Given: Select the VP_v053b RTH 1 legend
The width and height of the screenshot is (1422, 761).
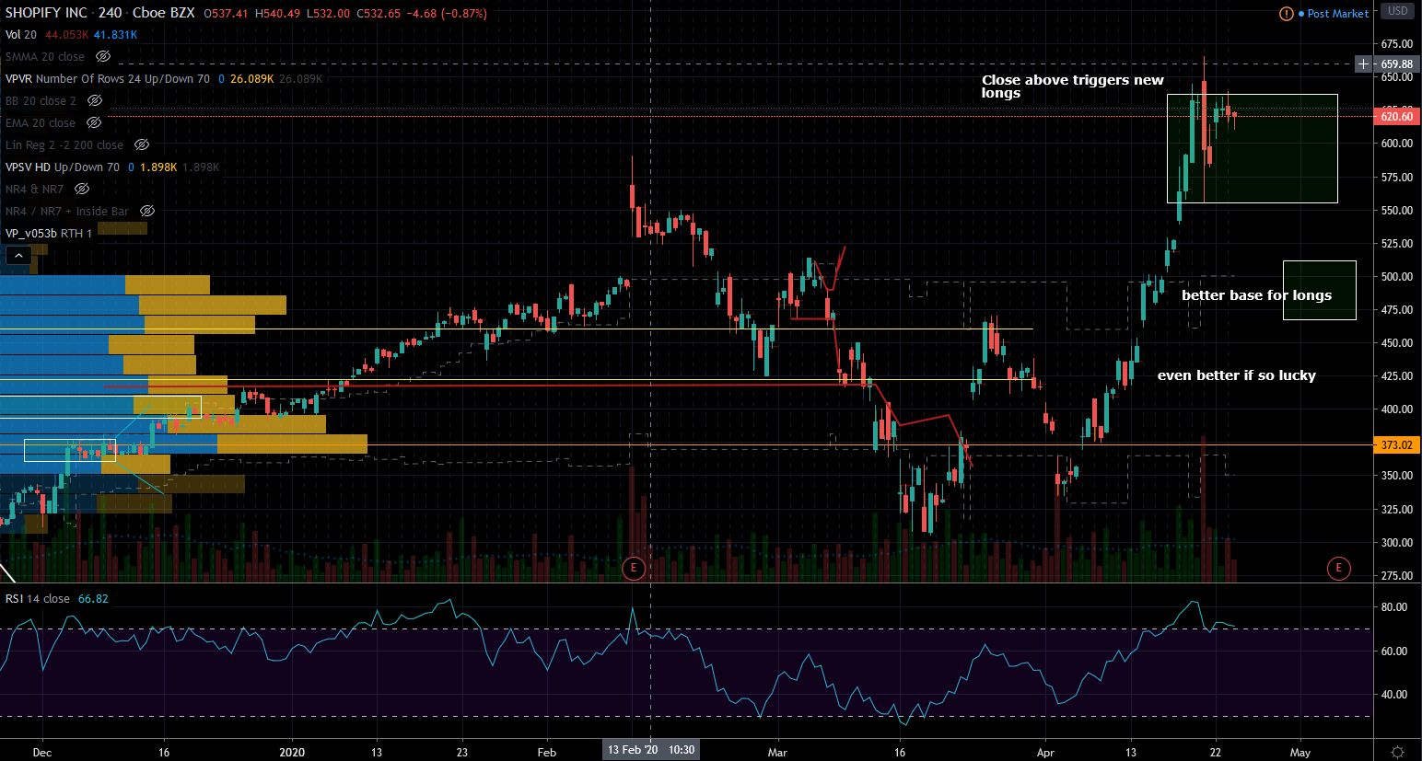Looking at the screenshot, I should click(49, 234).
